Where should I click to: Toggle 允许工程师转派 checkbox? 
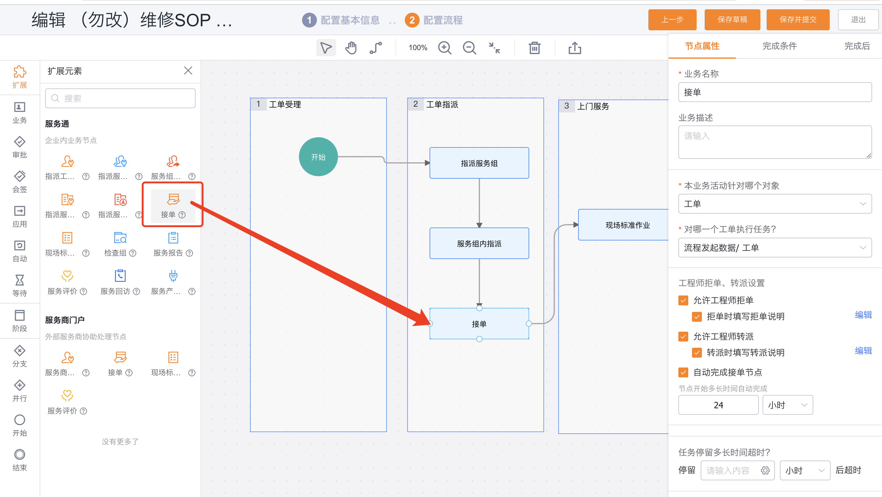coord(683,337)
